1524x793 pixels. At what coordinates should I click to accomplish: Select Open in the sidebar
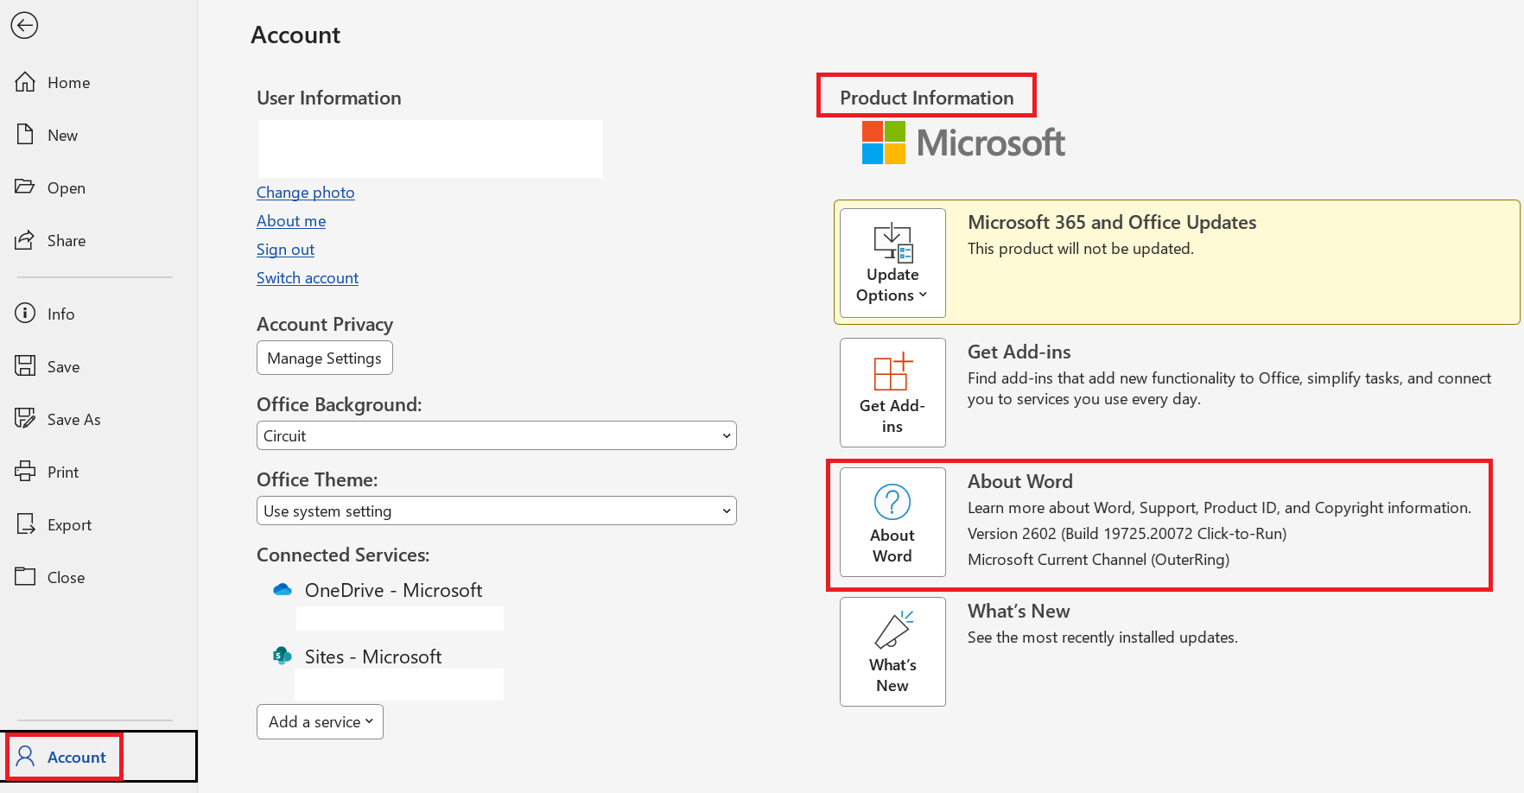[67, 188]
